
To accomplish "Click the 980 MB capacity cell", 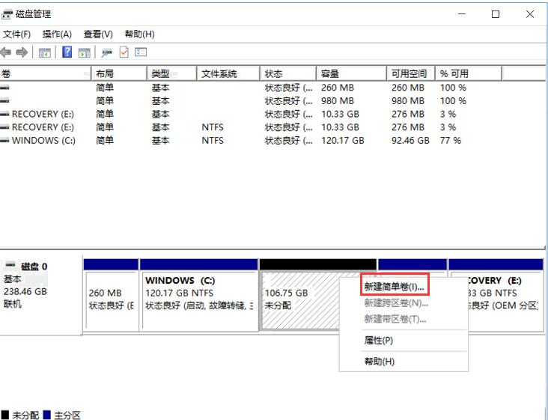I will click(337, 101).
